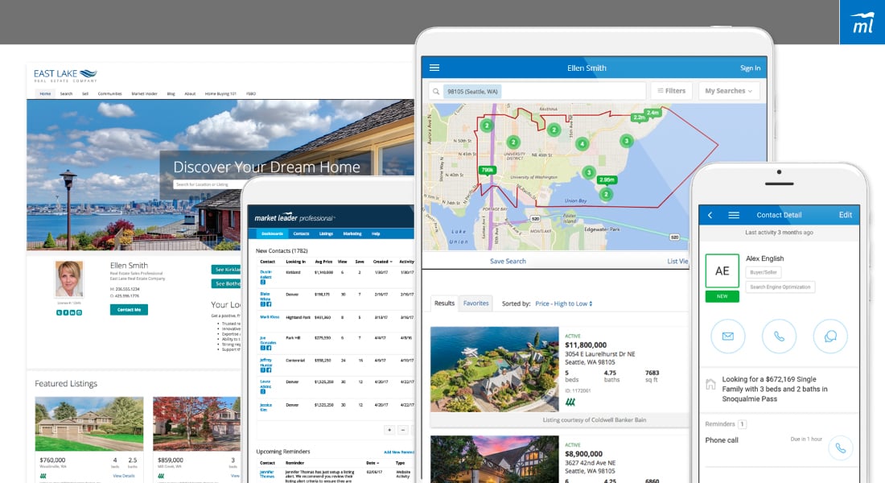Click the 2.4m price marker on map
Viewport: 885px width, 483px height.
click(x=653, y=113)
